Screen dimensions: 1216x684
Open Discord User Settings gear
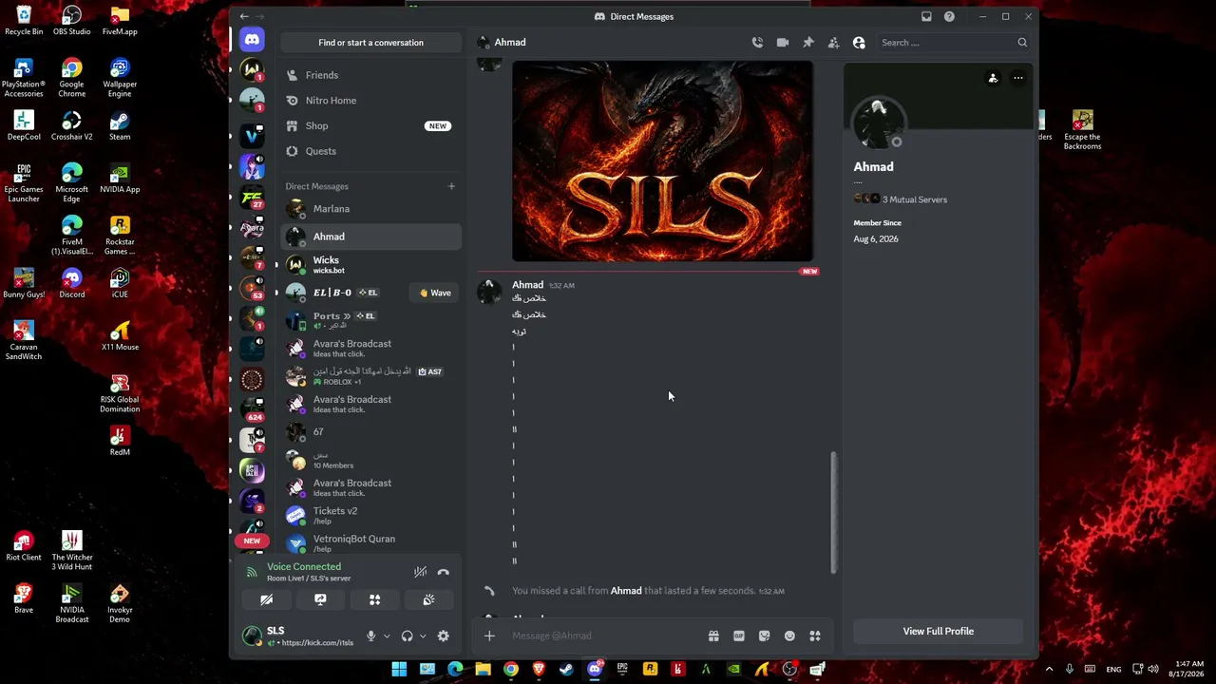444,636
